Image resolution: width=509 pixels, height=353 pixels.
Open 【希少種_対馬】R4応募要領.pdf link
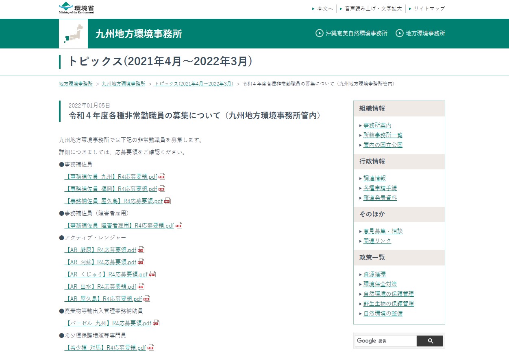(x=105, y=348)
